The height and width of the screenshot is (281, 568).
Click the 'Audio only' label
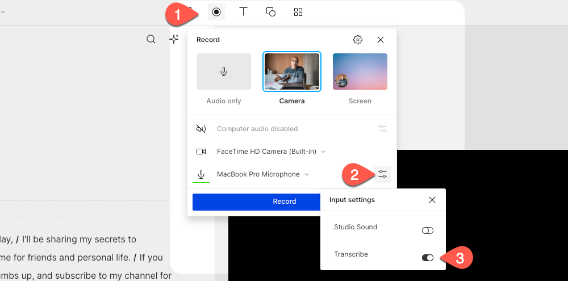tap(223, 101)
